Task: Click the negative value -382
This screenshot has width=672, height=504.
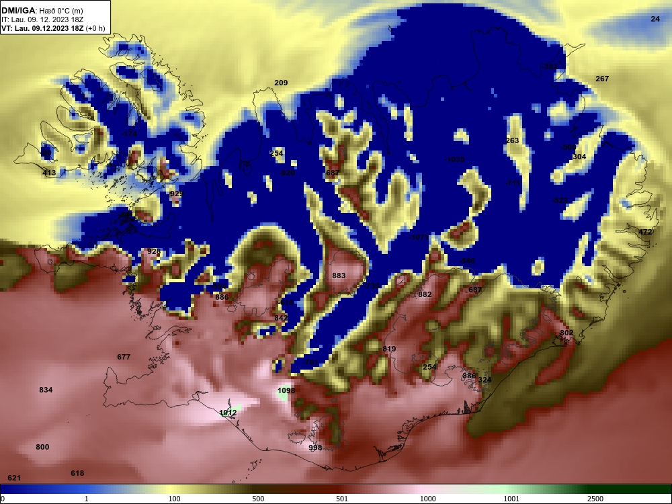Action: click(x=550, y=67)
